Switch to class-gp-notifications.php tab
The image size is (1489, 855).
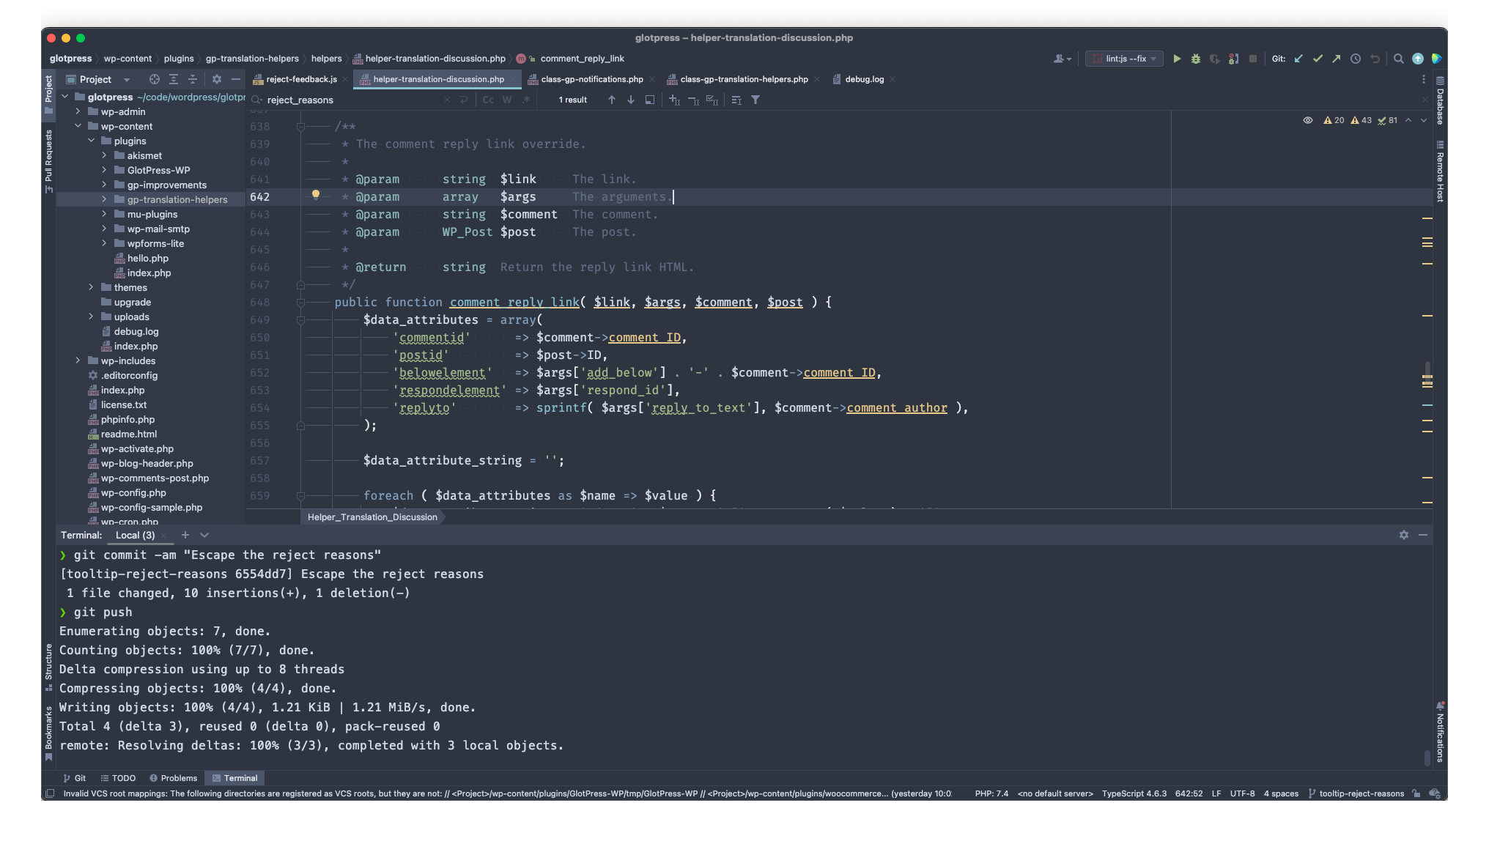[591, 79]
